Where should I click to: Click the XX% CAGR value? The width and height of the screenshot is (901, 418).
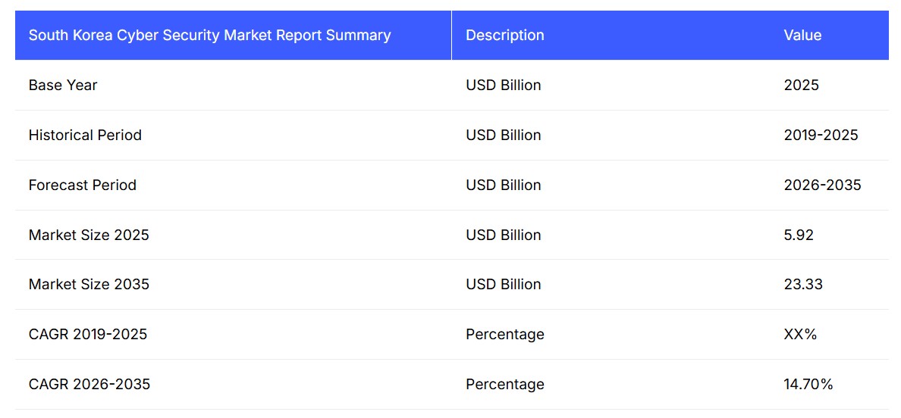(800, 335)
